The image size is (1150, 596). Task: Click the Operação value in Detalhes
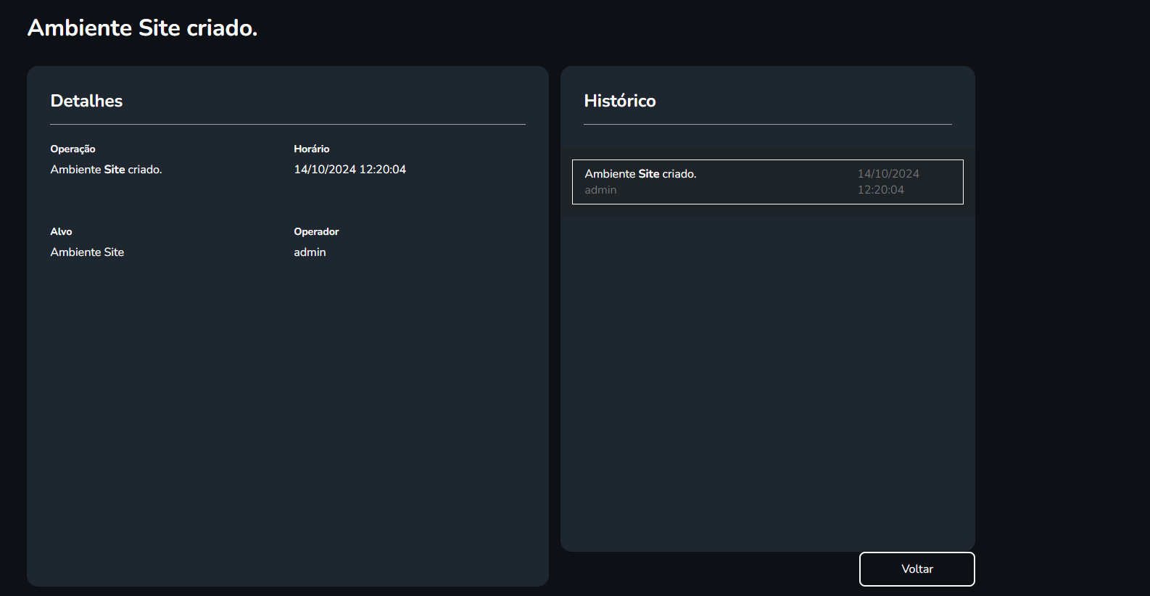(106, 170)
